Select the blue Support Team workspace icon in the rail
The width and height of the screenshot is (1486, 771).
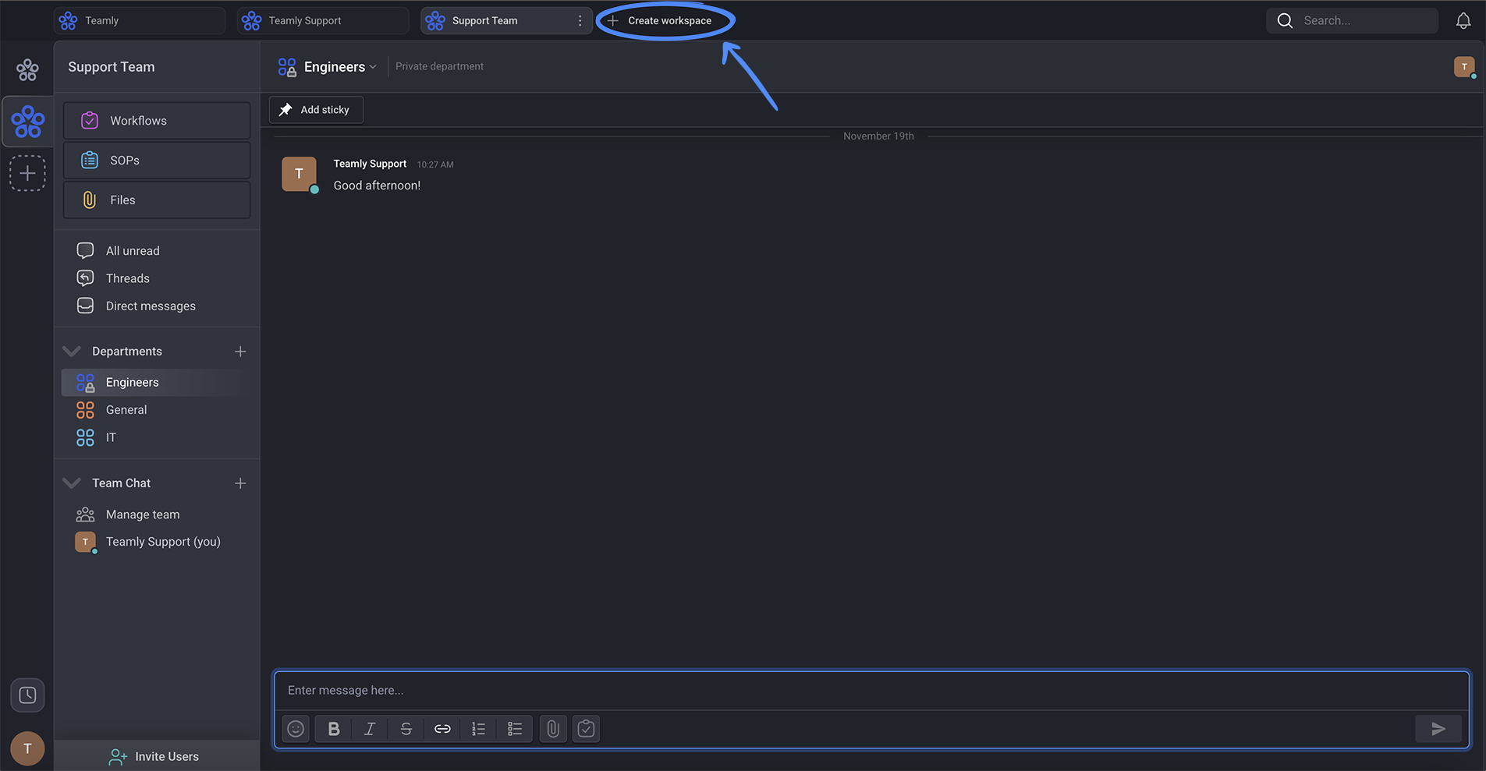coord(27,122)
